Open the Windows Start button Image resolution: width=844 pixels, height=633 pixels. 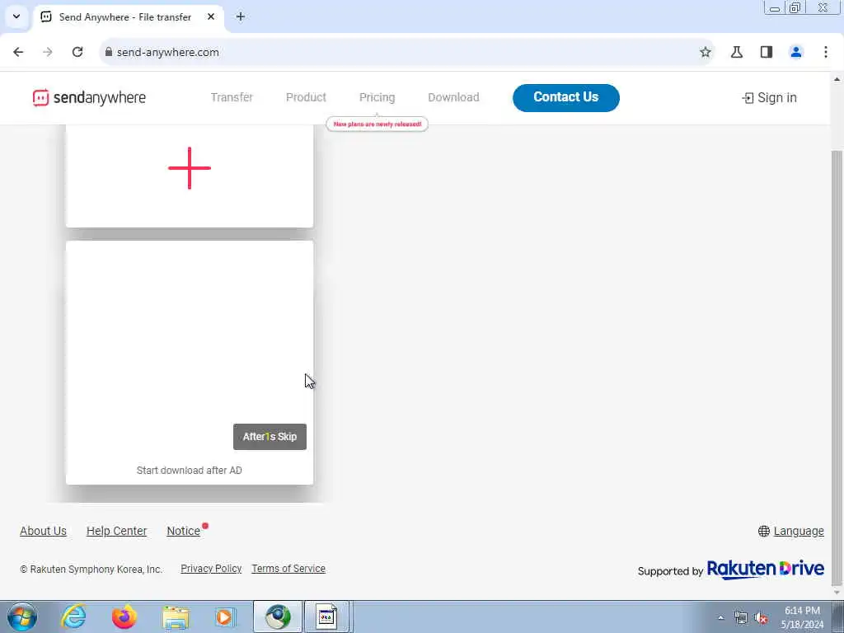point(22,617)
